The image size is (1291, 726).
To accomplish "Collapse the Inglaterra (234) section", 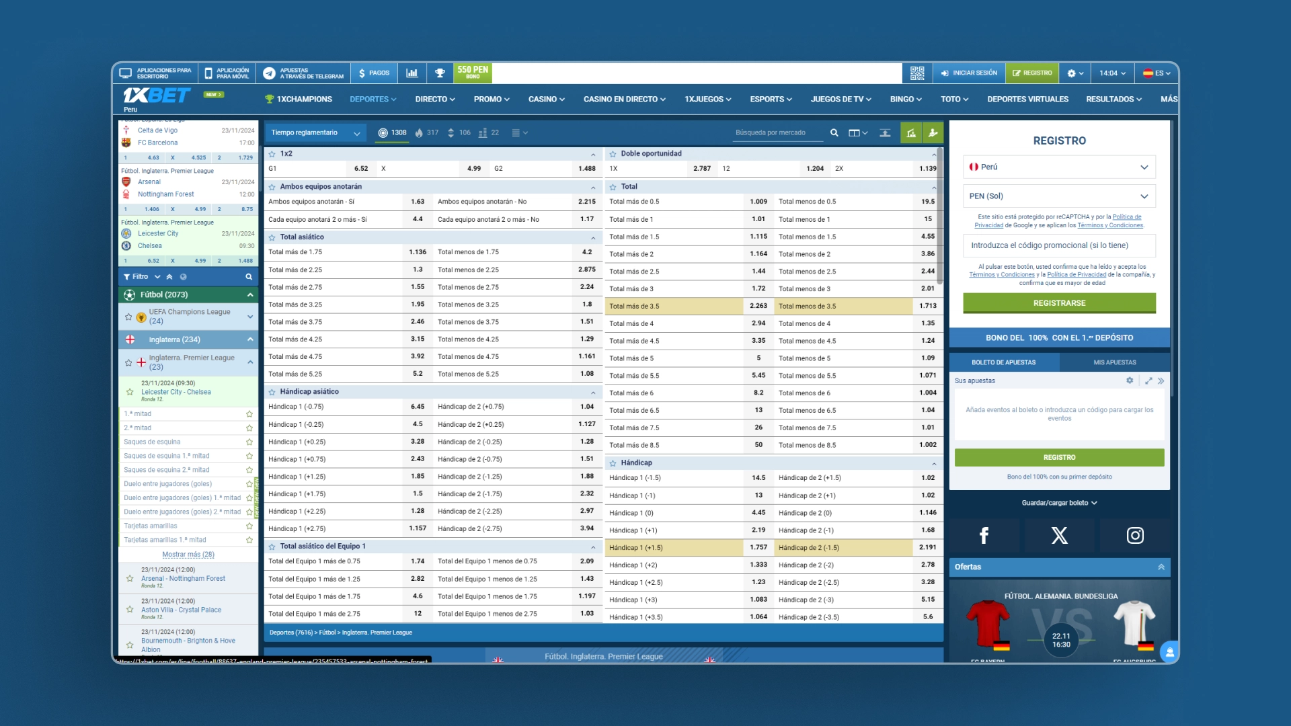I will [250, 339].
